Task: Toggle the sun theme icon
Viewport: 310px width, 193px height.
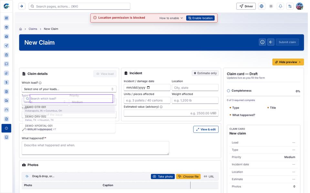Action: tap(271, 6)
